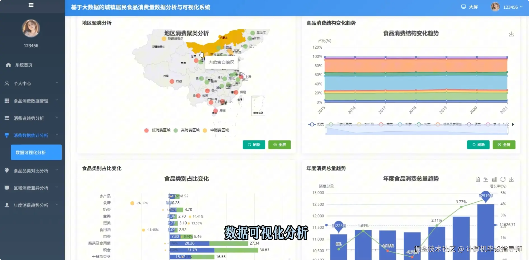
Task: Toggle 中消费区域 legend on map
Action: [x=216, y=130]
